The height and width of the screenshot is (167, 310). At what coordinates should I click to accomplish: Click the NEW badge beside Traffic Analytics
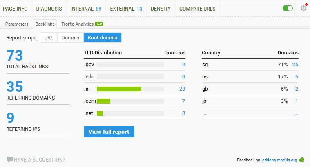[99, 24]
